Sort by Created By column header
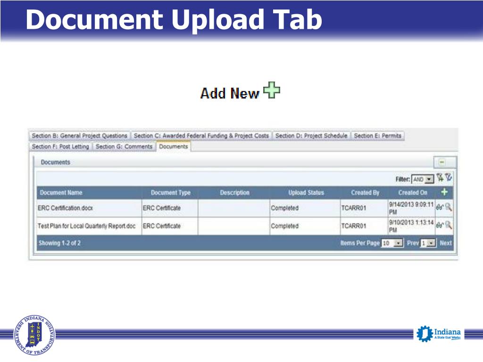Screen dimensions: 483x362 (365, 193)
